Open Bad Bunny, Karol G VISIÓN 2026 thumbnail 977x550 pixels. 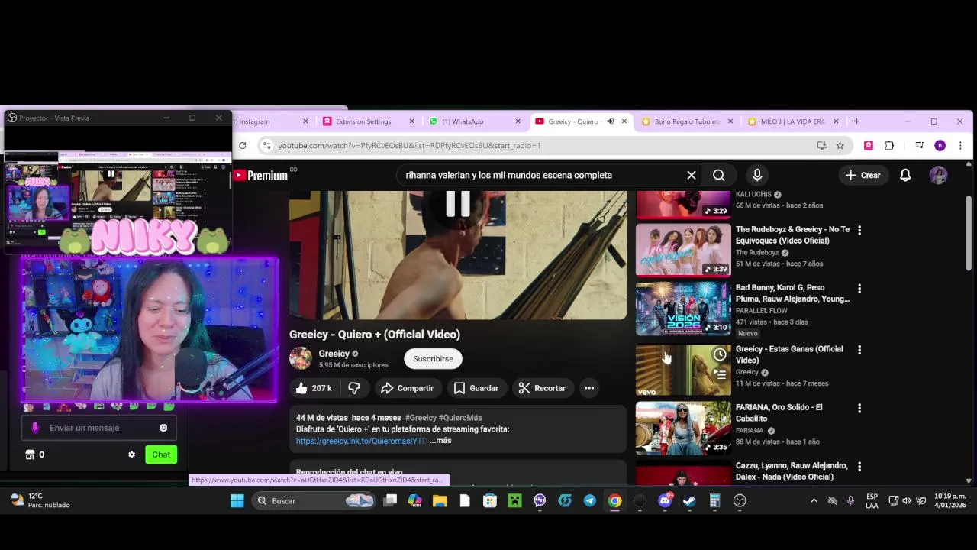(x=683, y=309)
